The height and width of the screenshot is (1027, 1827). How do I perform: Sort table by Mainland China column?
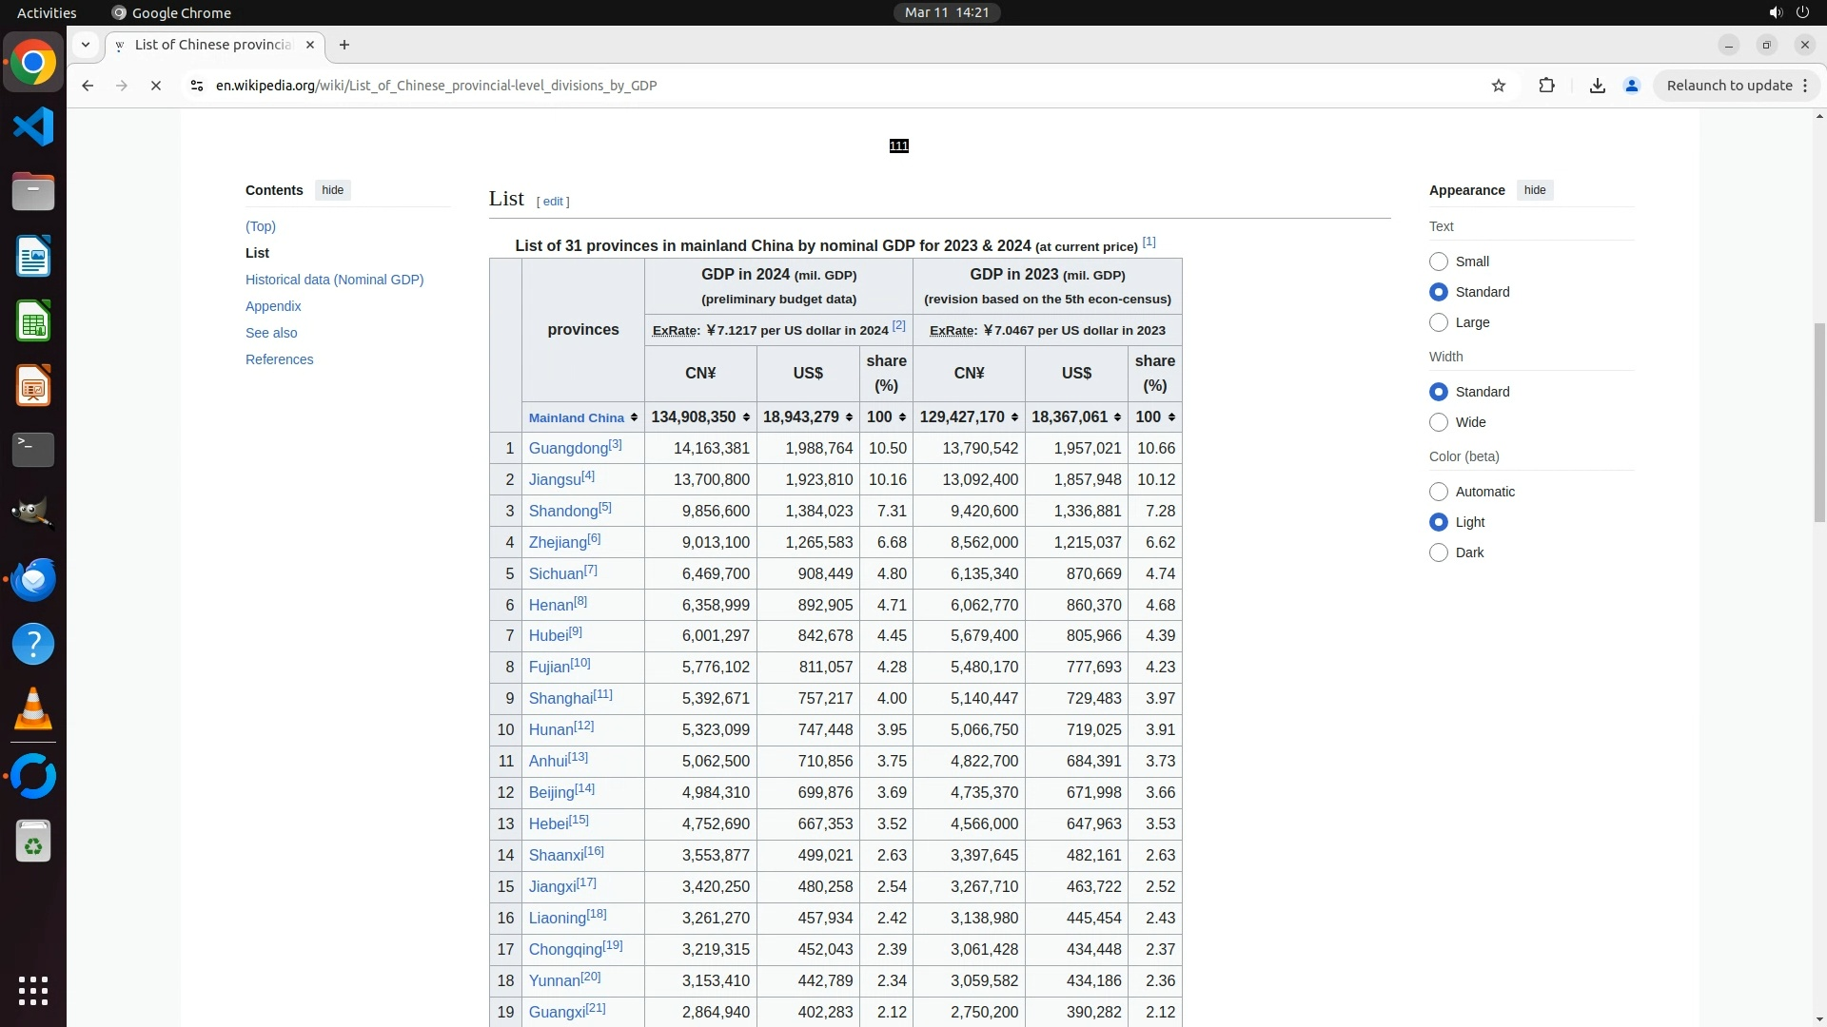[x=634, y=417]
